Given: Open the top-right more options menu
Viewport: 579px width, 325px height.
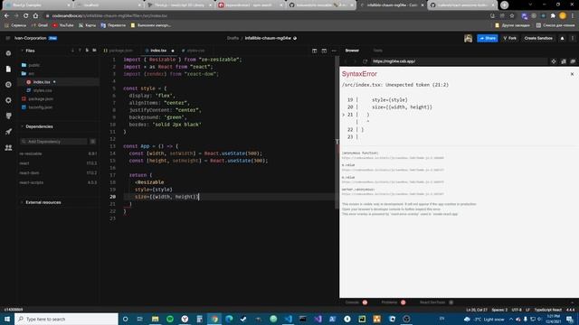Looking at the screenshot, I should pos(573,38).
